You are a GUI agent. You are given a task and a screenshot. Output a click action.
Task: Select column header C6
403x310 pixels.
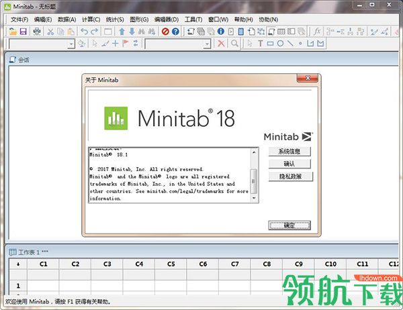click(203, 264)
